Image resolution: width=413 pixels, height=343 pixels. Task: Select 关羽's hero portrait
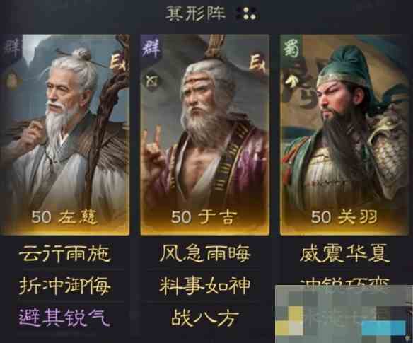click(344, 134)
